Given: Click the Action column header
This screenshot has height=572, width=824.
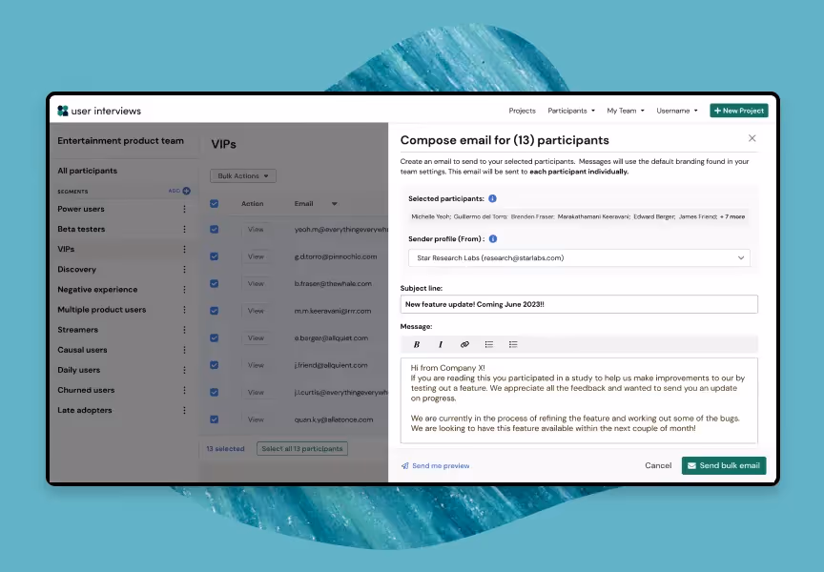Looking at the screenshot, I should coord(252,204).
